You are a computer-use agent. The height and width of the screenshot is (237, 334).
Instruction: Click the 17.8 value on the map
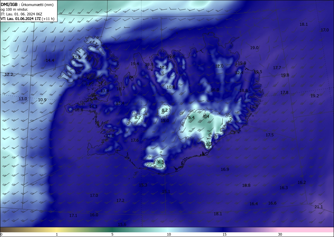click(x=284, y=93)
